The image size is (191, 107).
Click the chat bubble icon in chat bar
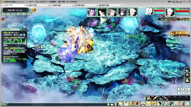112,104
